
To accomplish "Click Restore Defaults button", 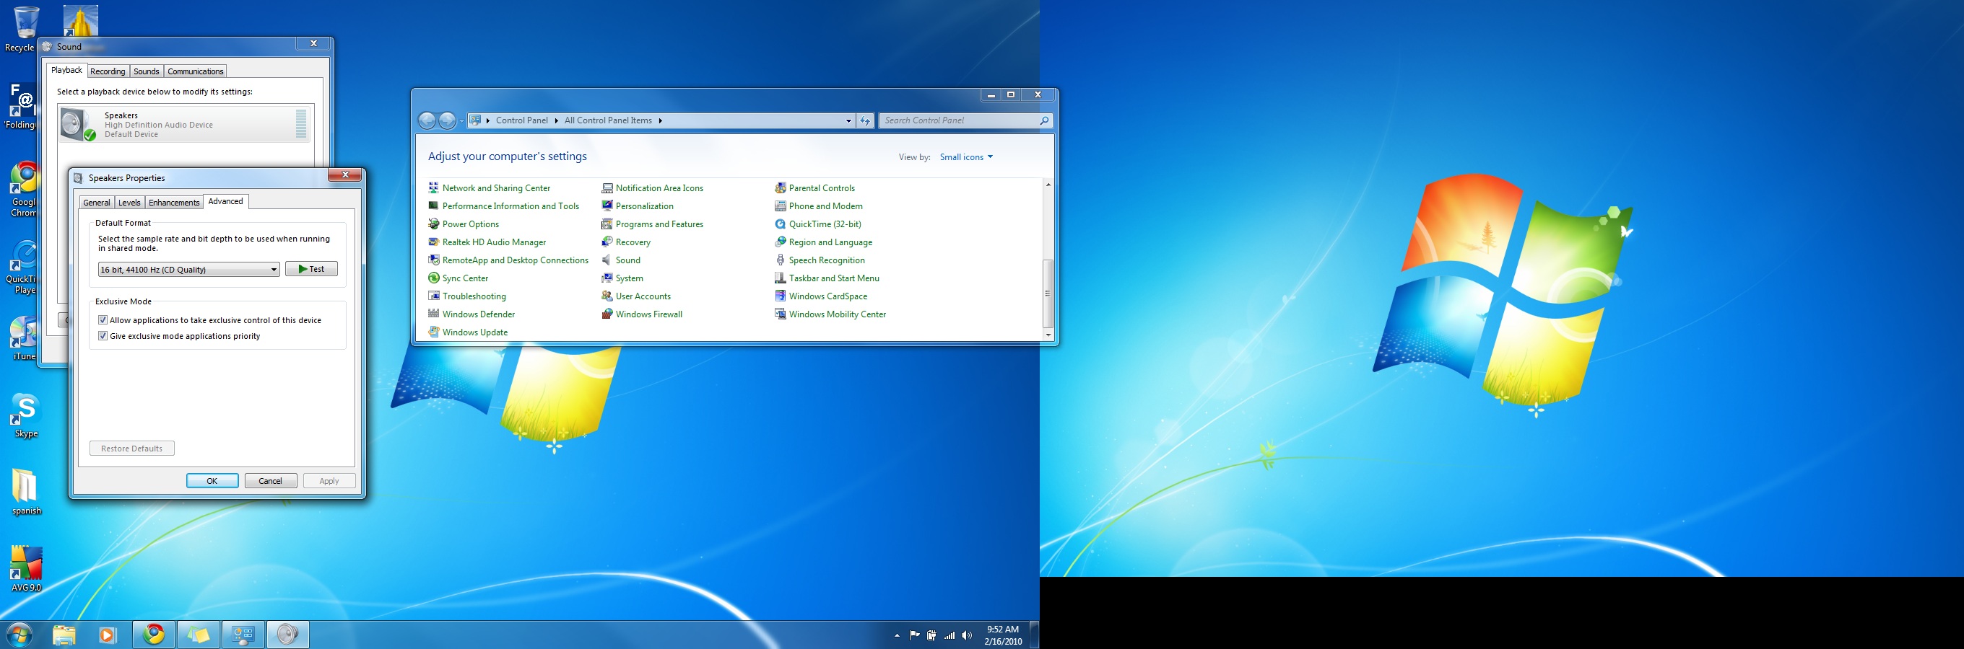I will pyautogui.click(x=132, y=449).
